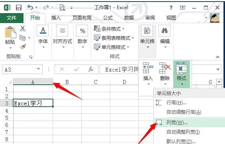Click the vertical scrollbar up arrow
Screen dimensions: 225x144
coord(219,82)
